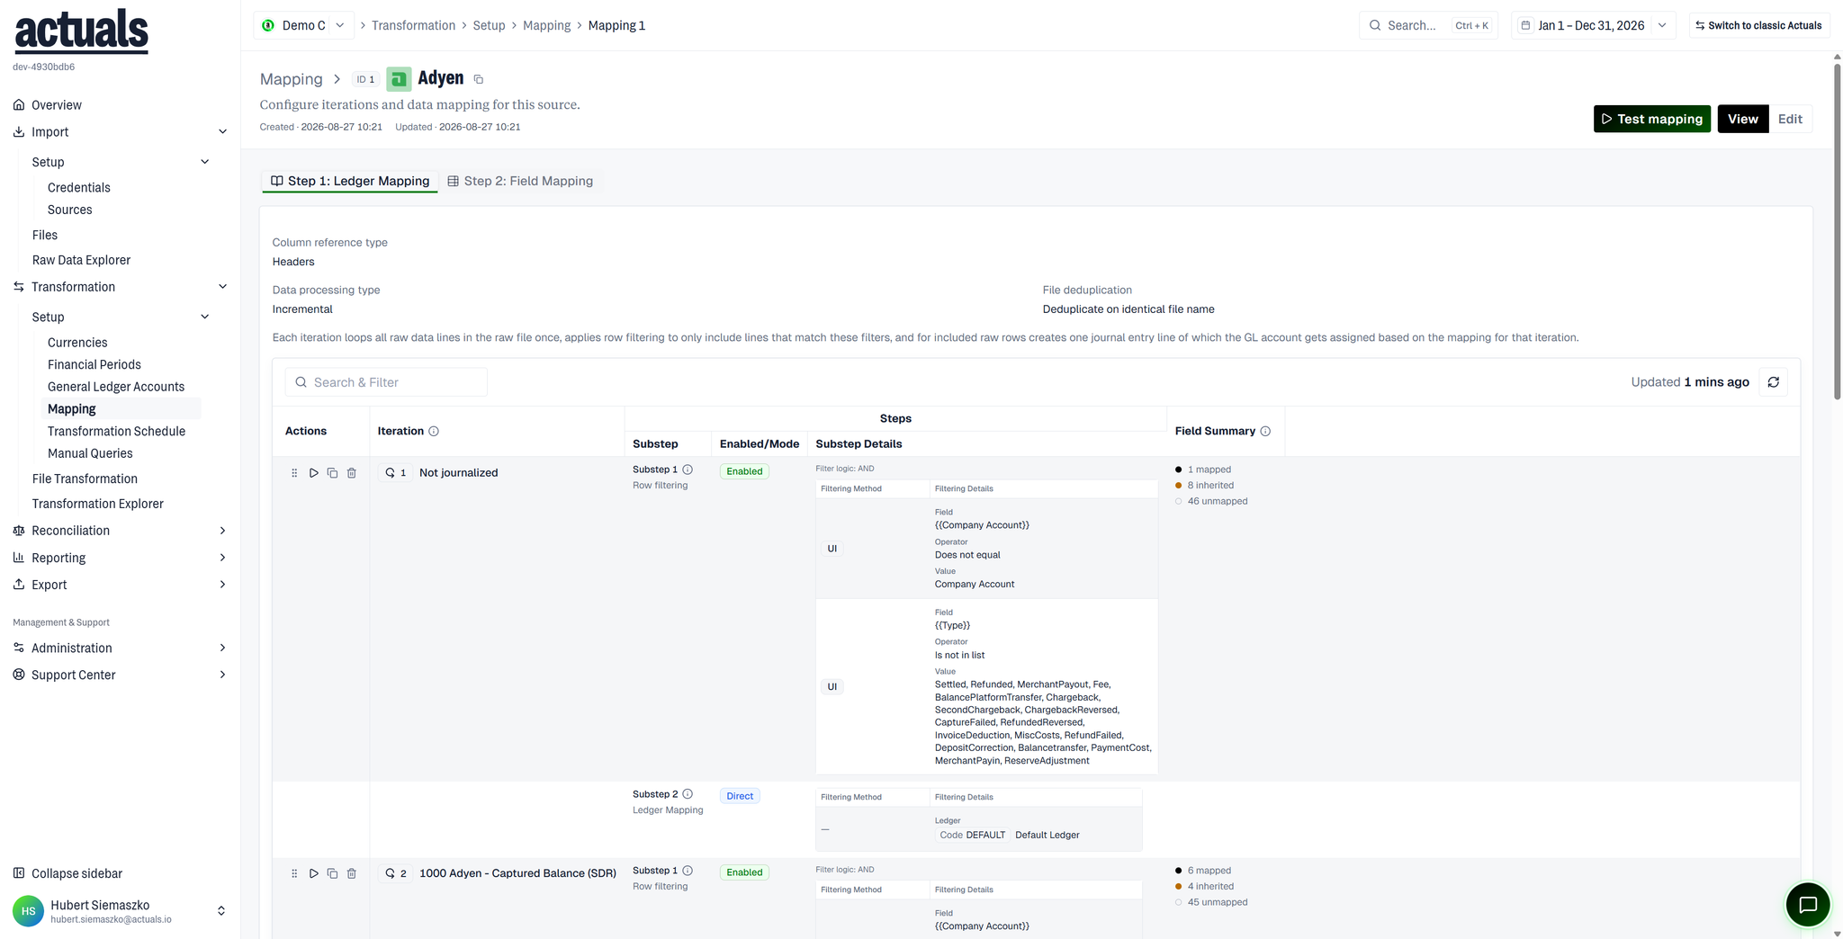The width and height of the screenshot is (1843, 939).
Task: Duplicate the 1000 Adyen Captured Balance iteration
Action: click(332, 873)
